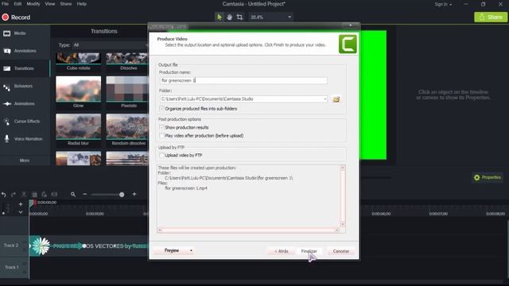Toggle Organize produced files into sub-folders

pyautogui.click(x=161, y=109)
